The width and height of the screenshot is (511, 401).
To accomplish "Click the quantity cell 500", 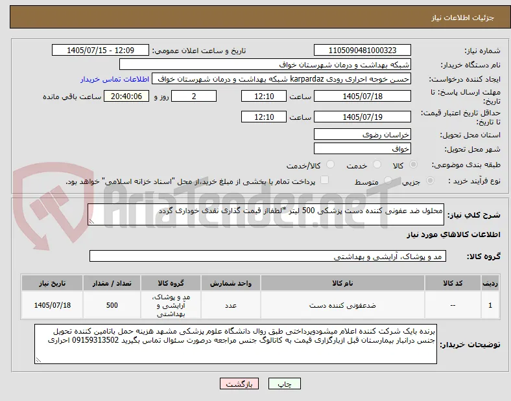I will click(112, 305).
